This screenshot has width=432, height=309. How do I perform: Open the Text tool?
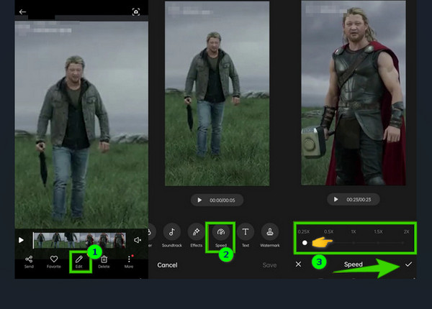246,236
